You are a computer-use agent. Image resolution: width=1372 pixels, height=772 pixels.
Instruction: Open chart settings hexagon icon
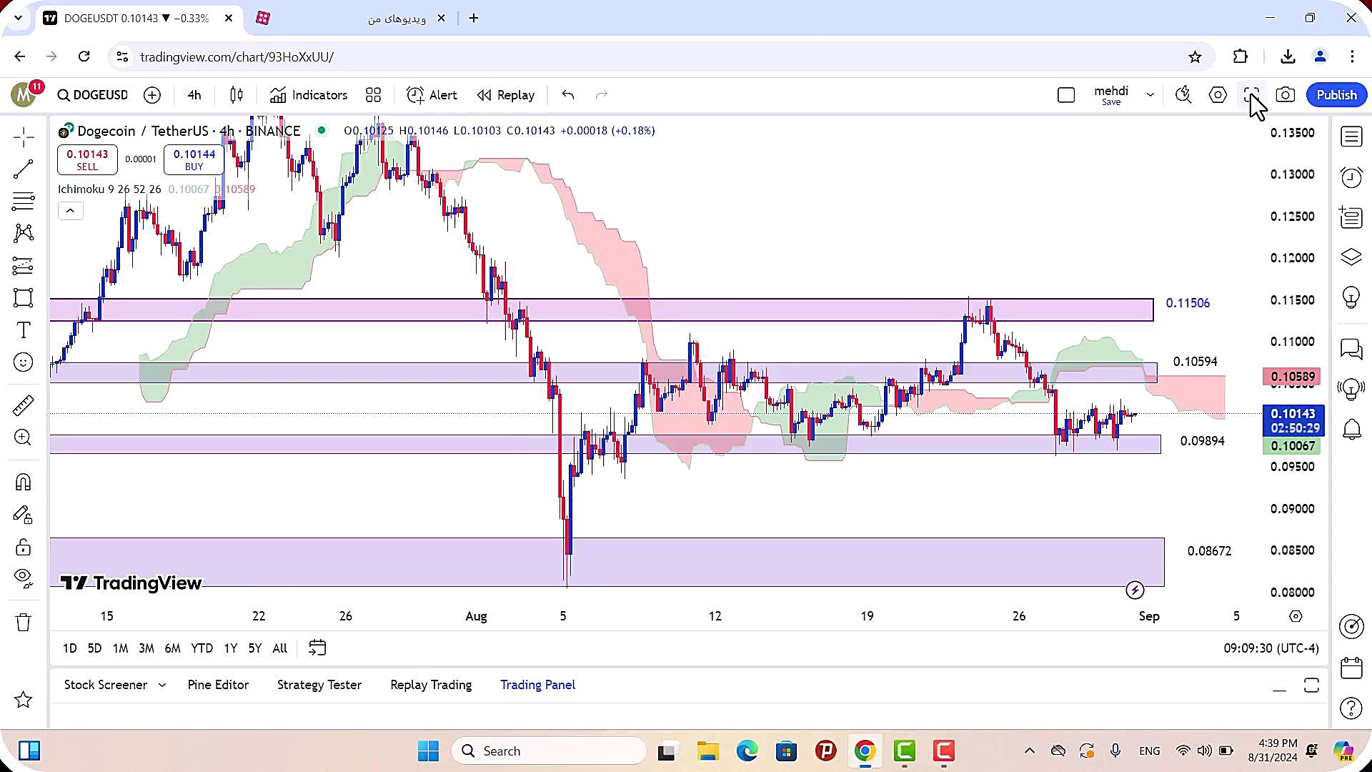click(x=1218, y=95)
